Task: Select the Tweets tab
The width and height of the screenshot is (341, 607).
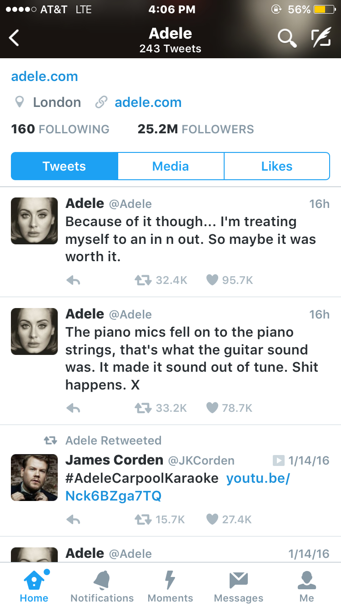Action: pyautogui.click(x=64, y=166)
